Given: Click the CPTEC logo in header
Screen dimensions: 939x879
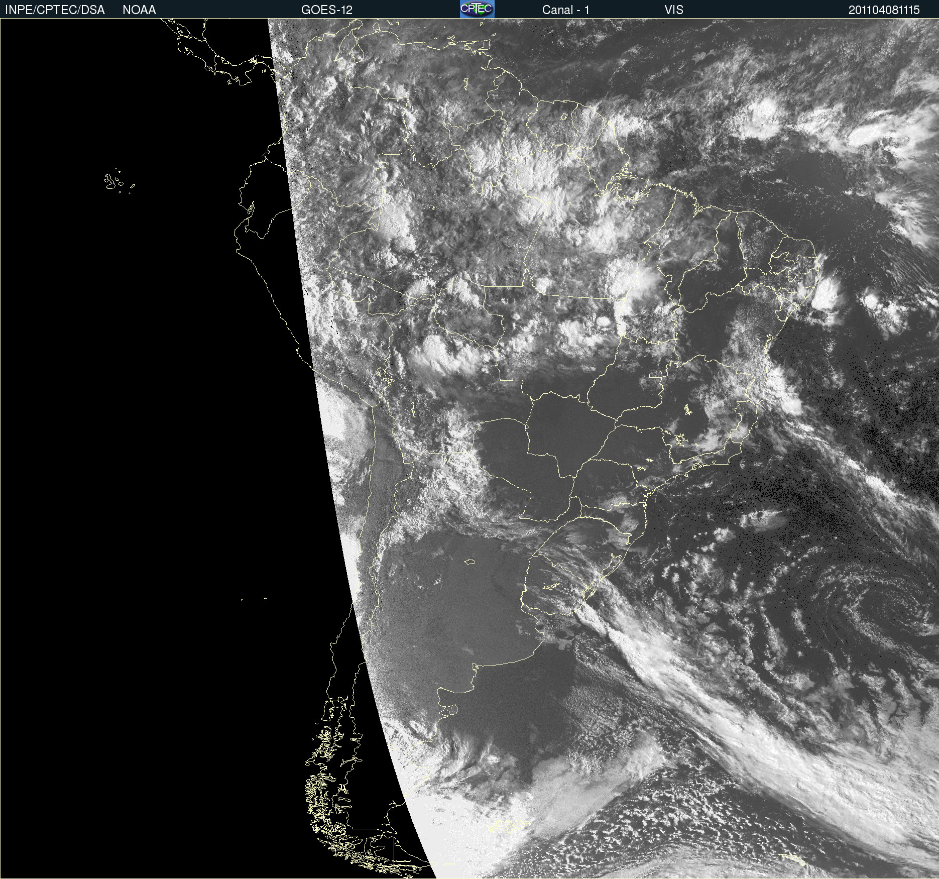Looking at the screenshot, I should point(477,9).
